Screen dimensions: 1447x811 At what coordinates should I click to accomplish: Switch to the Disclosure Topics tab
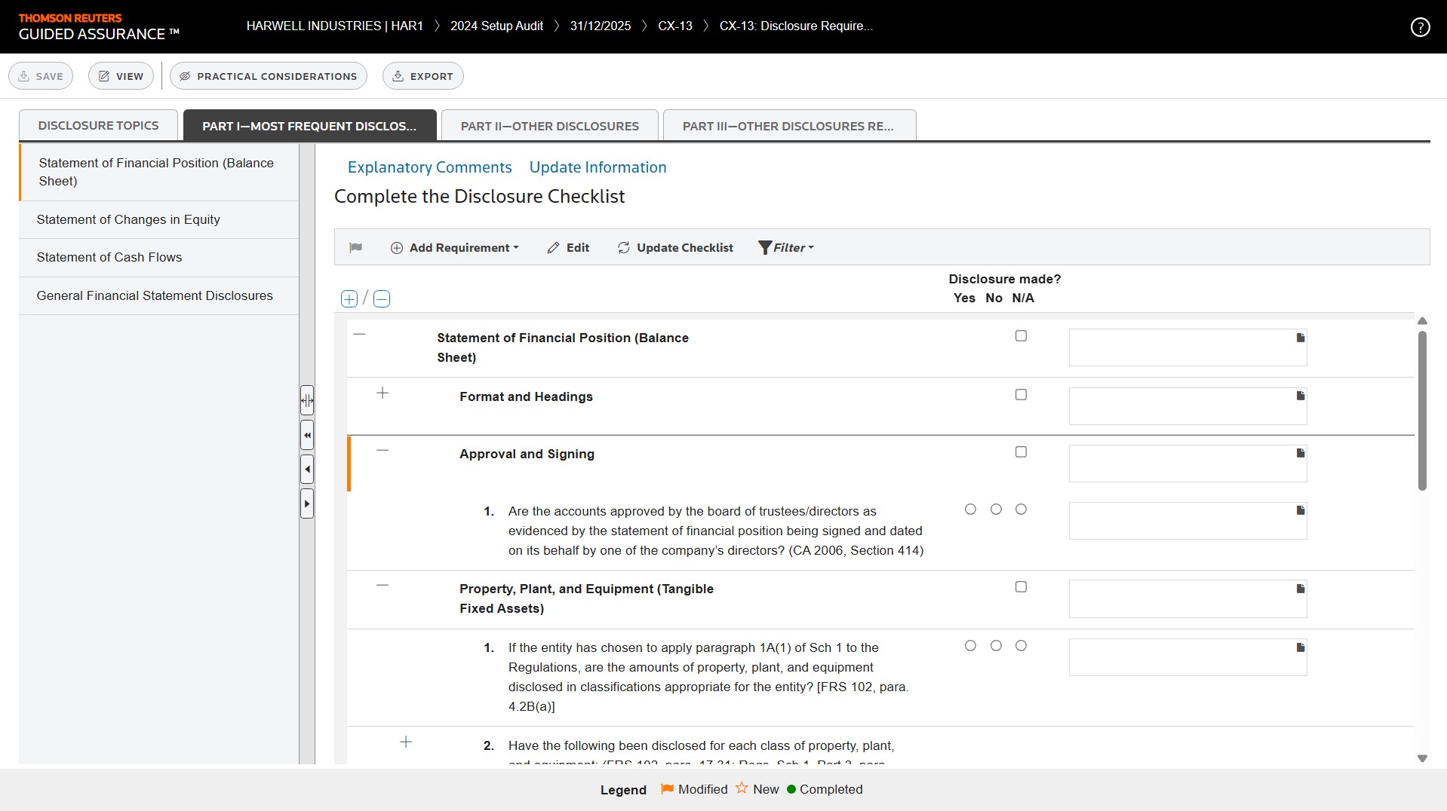pyautogui.click(x=98, y=126)
